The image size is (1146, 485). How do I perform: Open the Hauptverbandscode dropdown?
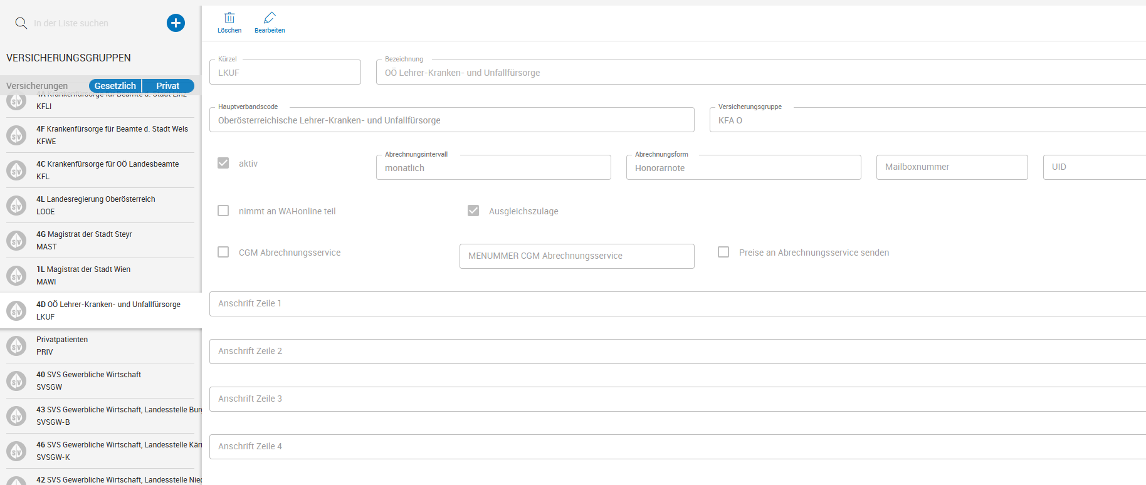pos(452,120)
